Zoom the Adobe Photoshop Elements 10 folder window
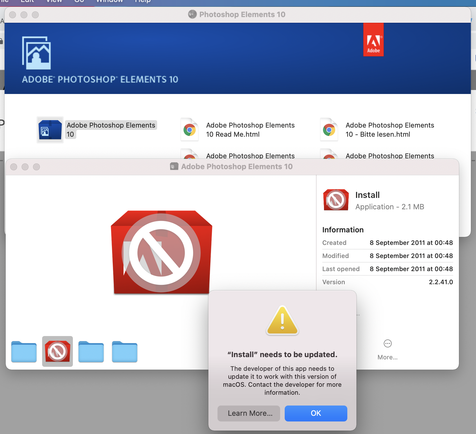 click(x=36, y=167)
